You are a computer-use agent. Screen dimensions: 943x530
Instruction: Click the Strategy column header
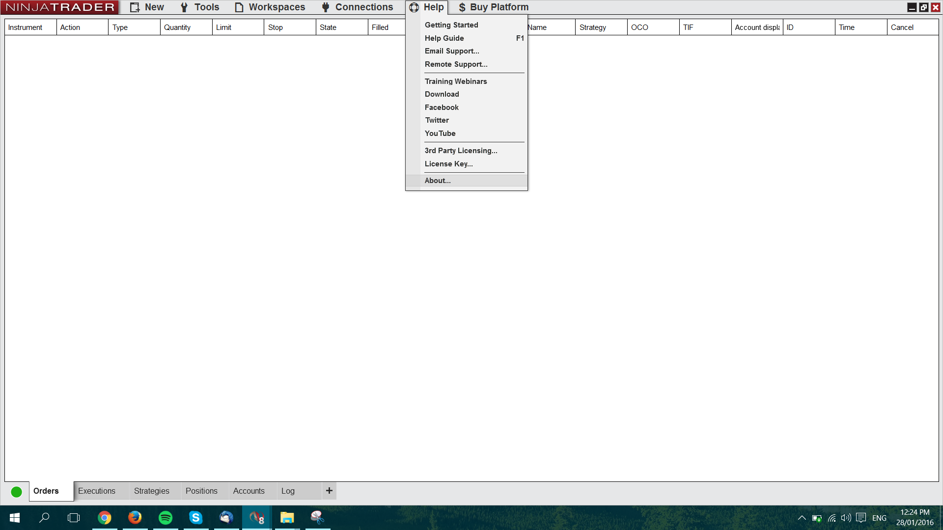pos(602,27)
